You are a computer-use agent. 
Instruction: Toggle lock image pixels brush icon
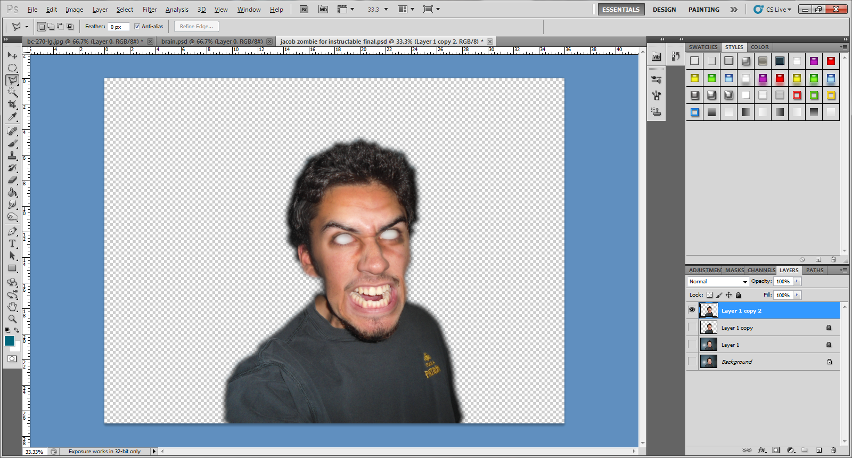tap(719, 295)
